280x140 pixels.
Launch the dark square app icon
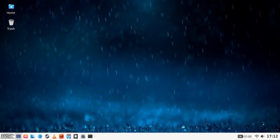76,136
